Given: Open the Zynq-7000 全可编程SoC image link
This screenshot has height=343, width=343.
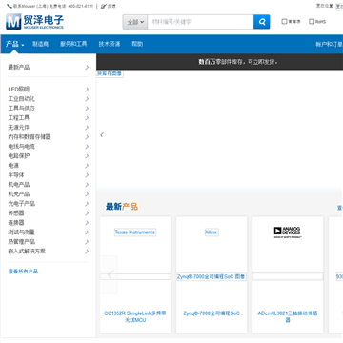Looking at the screenshot, I should tap(212, 276).
